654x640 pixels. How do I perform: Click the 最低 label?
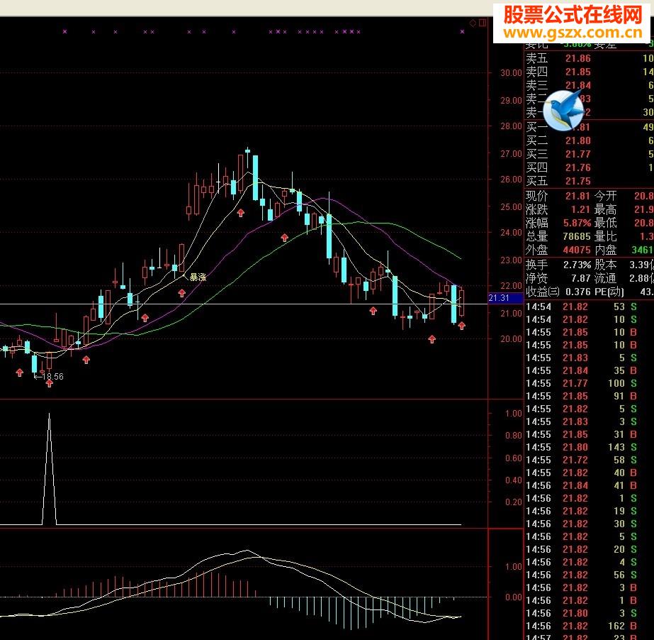(605, 223)
